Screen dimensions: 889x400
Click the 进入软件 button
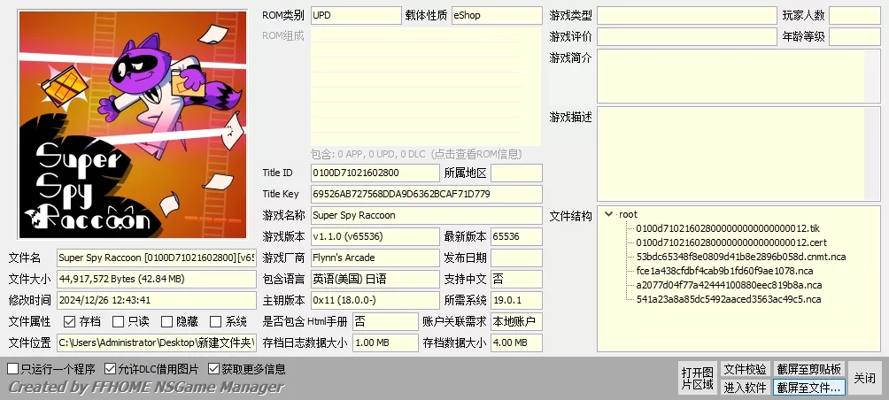745,387
